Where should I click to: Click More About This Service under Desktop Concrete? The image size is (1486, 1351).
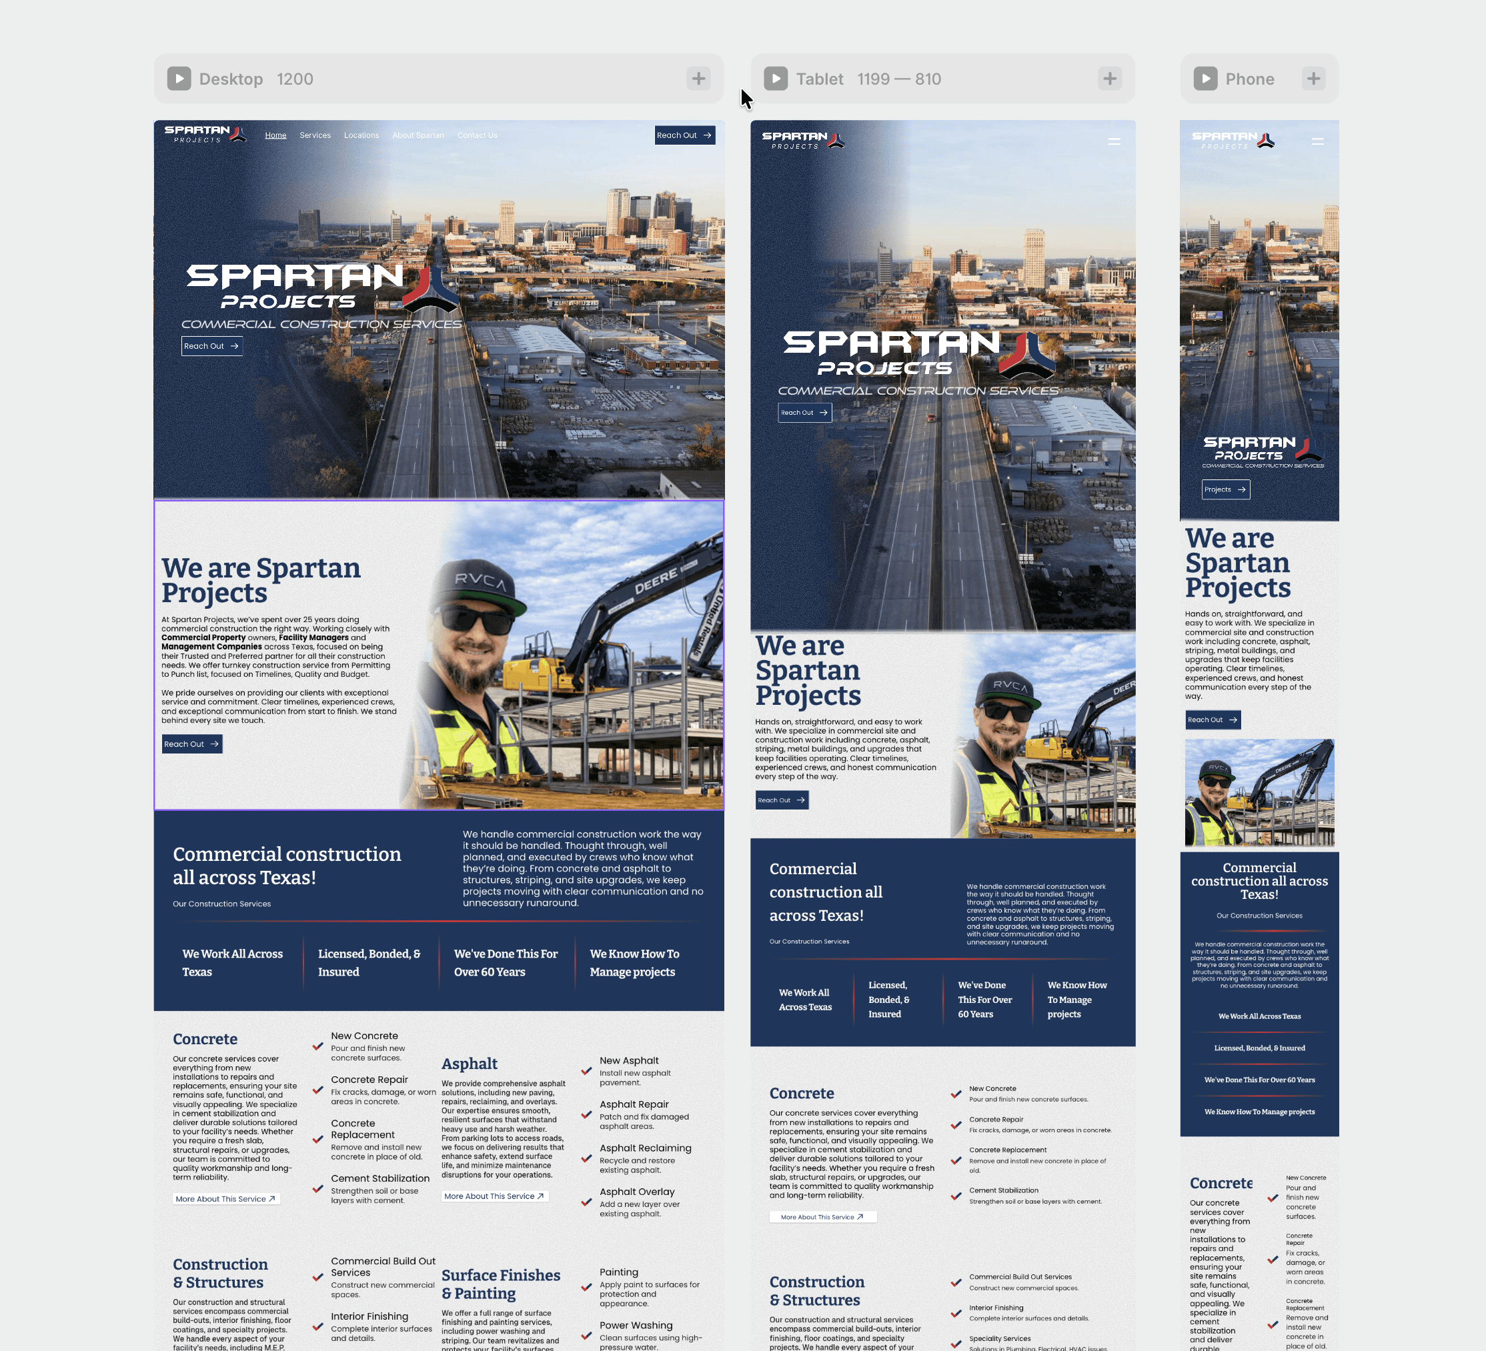click(225, 1199)
